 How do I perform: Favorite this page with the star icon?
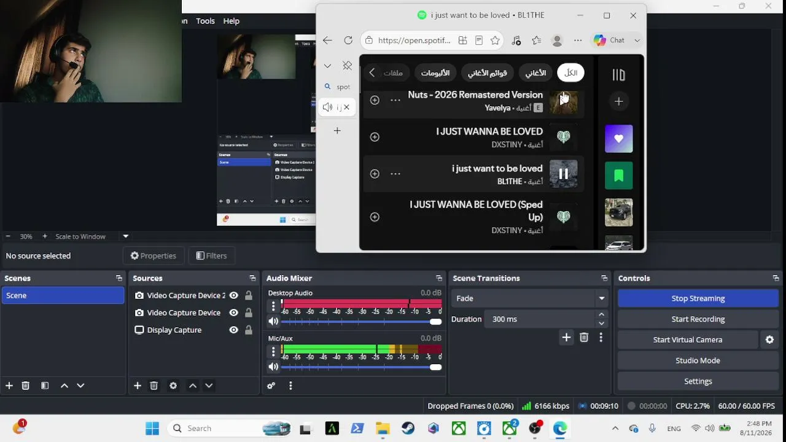[495, 41]
